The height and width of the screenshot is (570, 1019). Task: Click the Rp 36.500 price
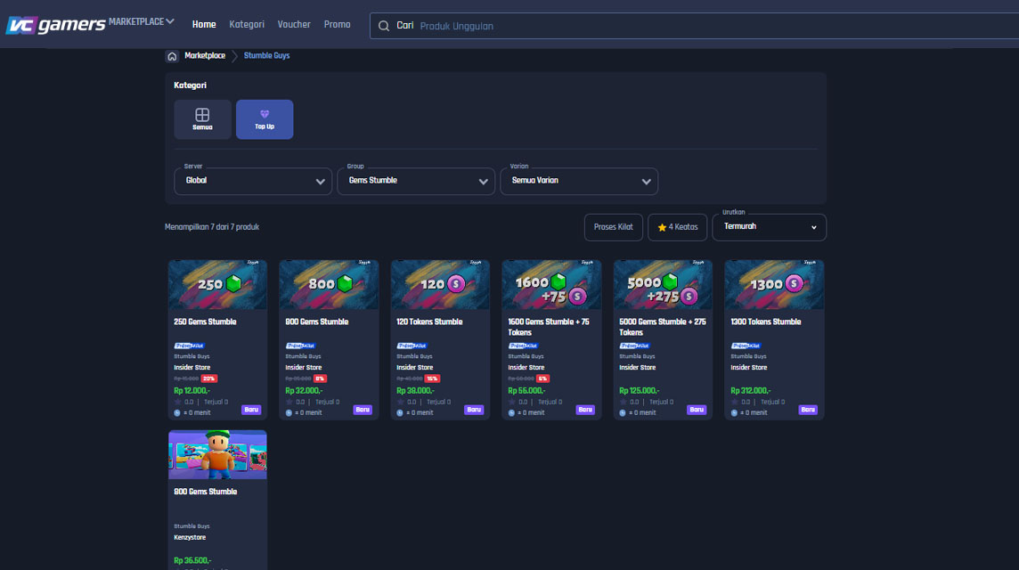[x=192, y=560]
